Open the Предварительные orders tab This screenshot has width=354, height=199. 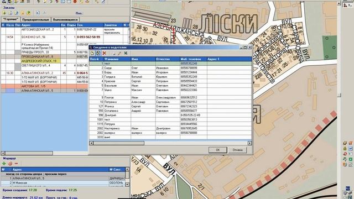click(35, 20)
